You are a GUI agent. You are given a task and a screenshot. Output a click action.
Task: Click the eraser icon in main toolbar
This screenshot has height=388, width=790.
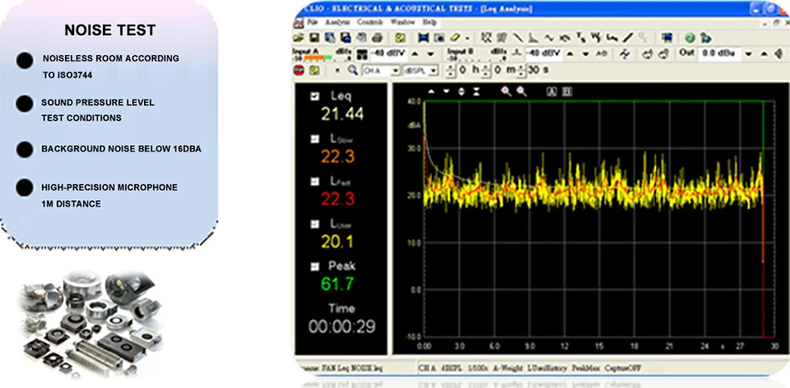(453, 38)
